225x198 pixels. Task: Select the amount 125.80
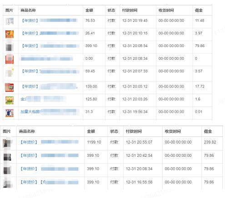[91, 99]
